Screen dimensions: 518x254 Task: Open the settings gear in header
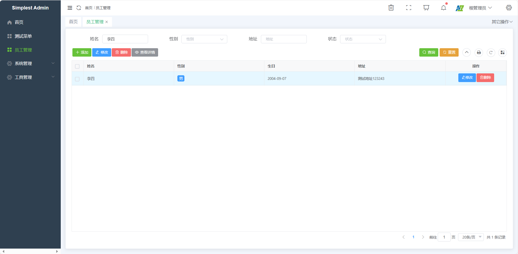(509, 8)
